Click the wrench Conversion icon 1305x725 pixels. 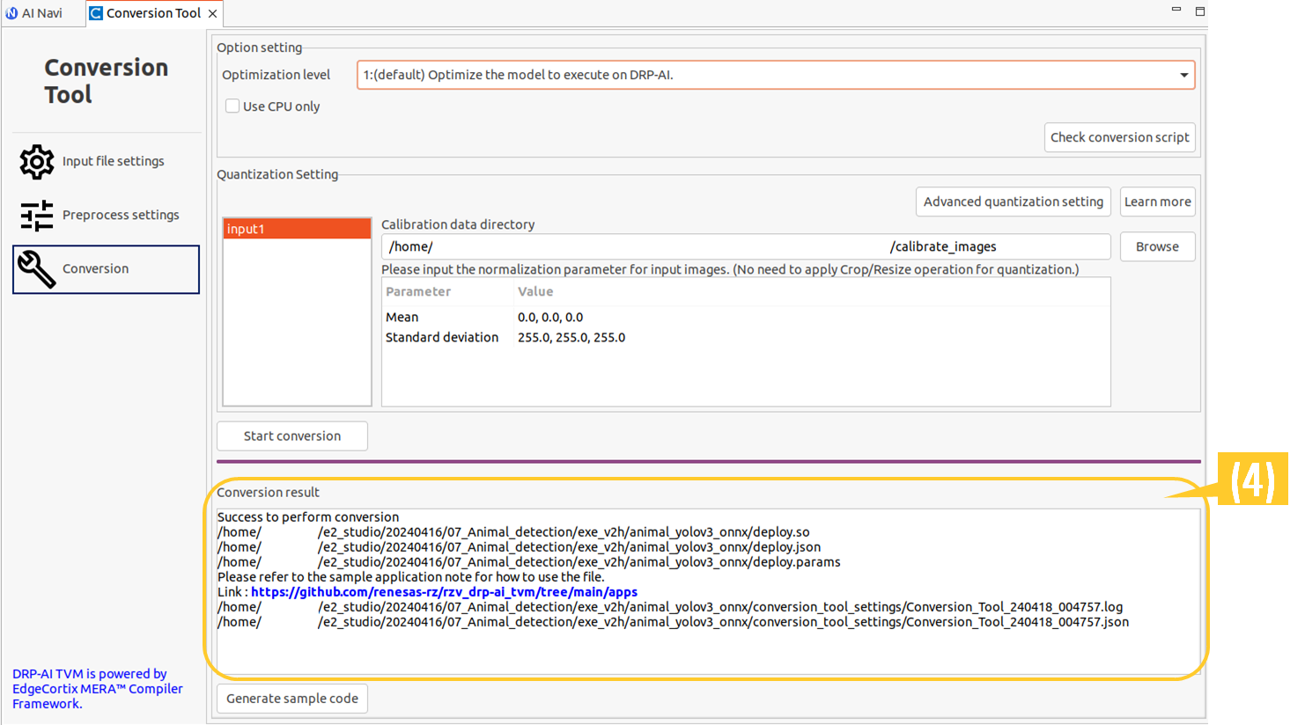pos(37,269)
